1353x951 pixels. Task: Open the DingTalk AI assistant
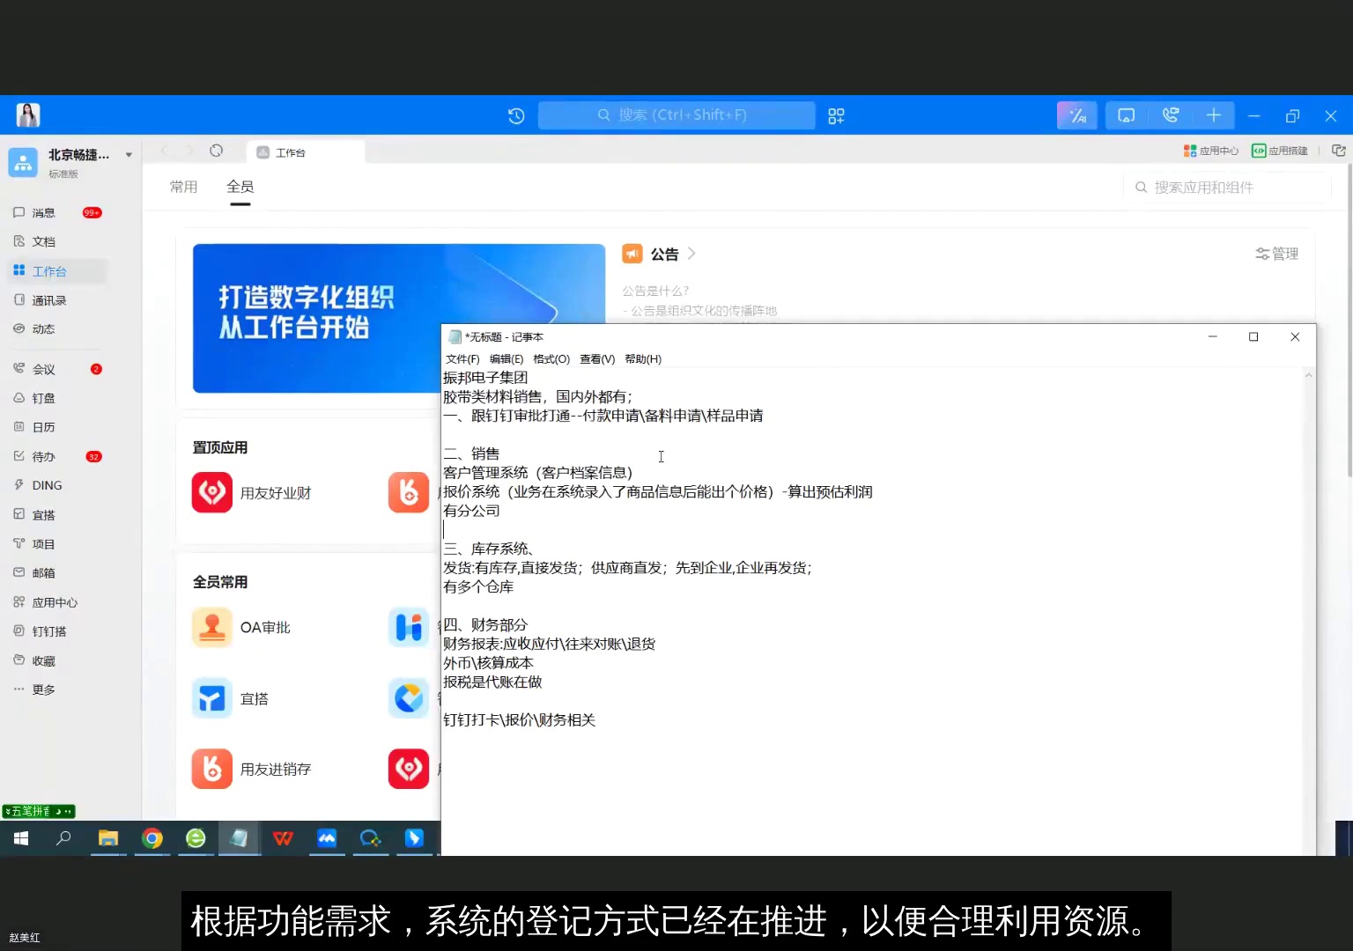[1076, 115]
